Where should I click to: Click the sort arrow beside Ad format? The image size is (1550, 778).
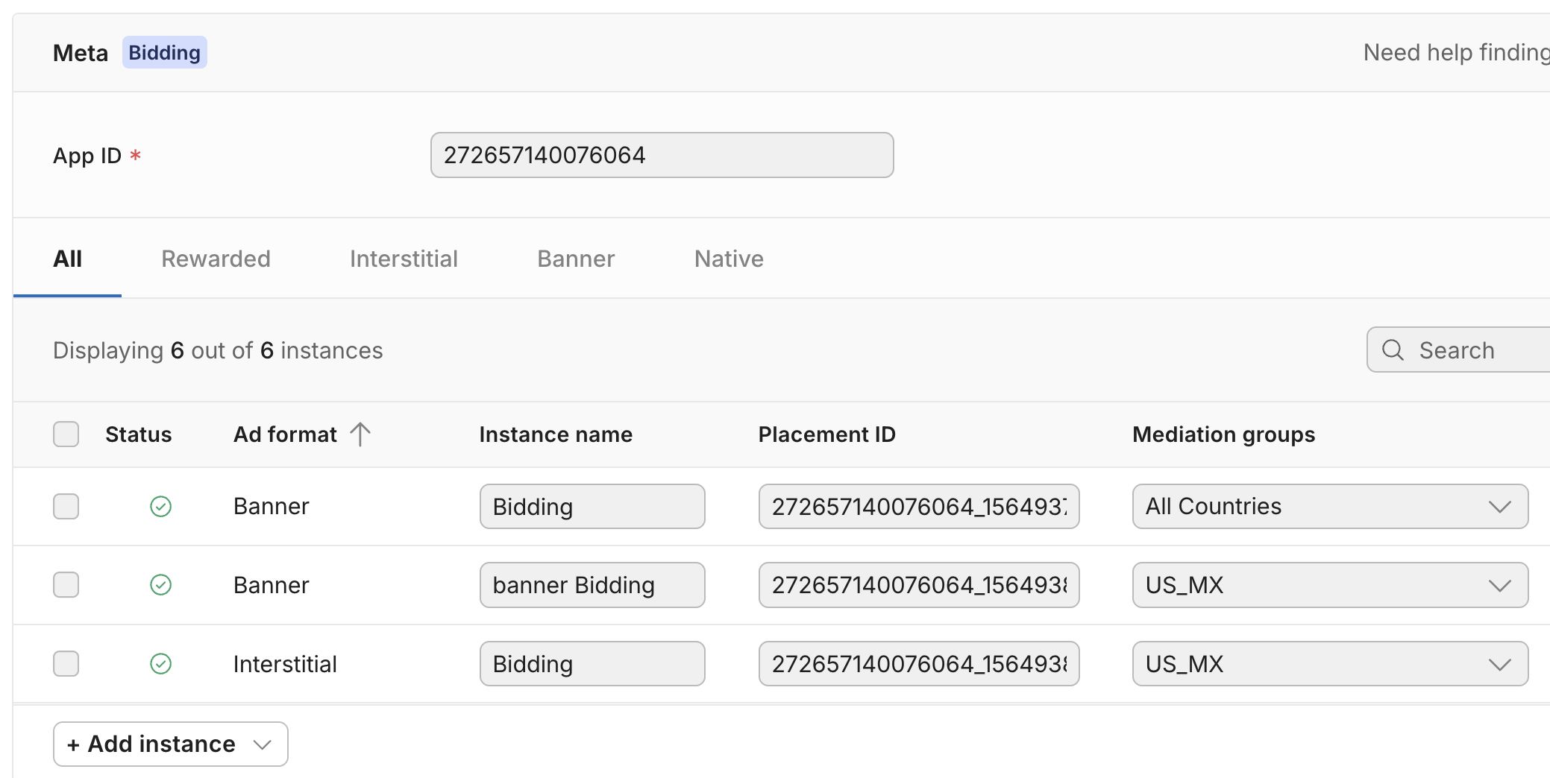[x=361, y=434]
